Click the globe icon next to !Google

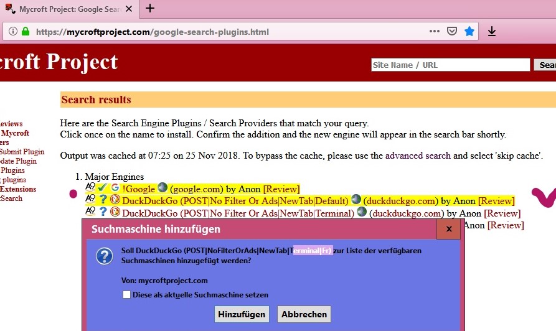pos(163,187)
